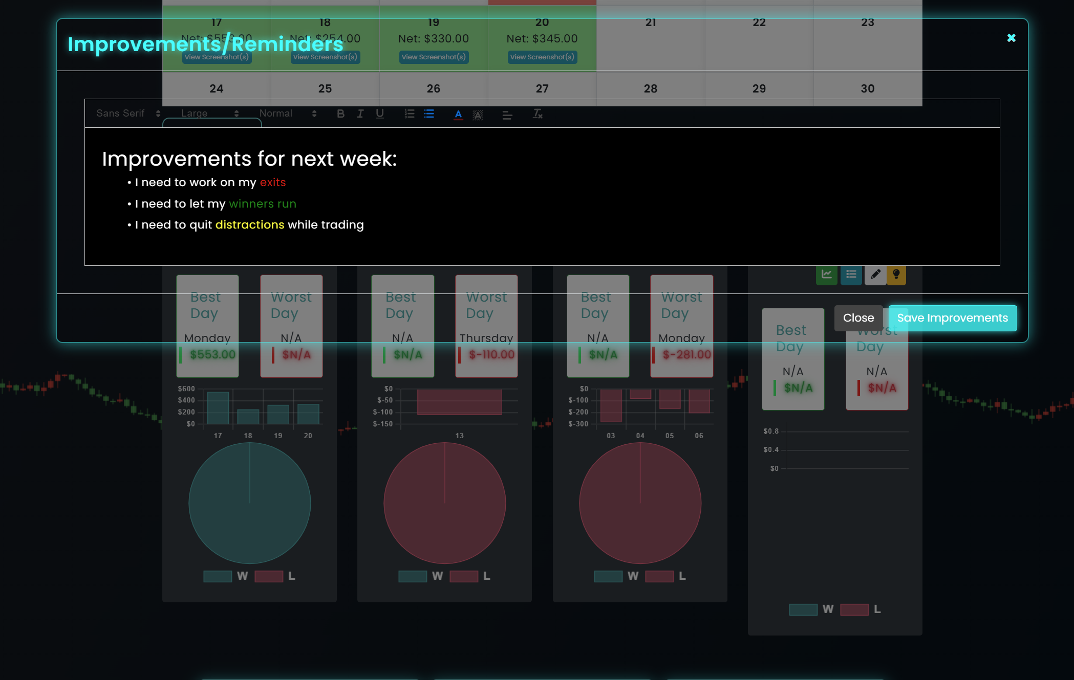The width and height of the screenshot is (1074, 680).
Task: Expand the Sans Serif font dropdown
Action: pos(128,114)
